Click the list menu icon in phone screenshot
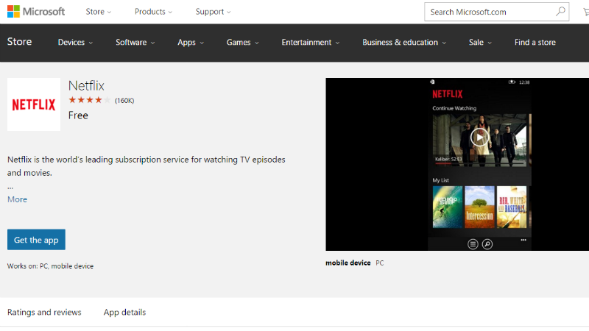 pos(473,244)
